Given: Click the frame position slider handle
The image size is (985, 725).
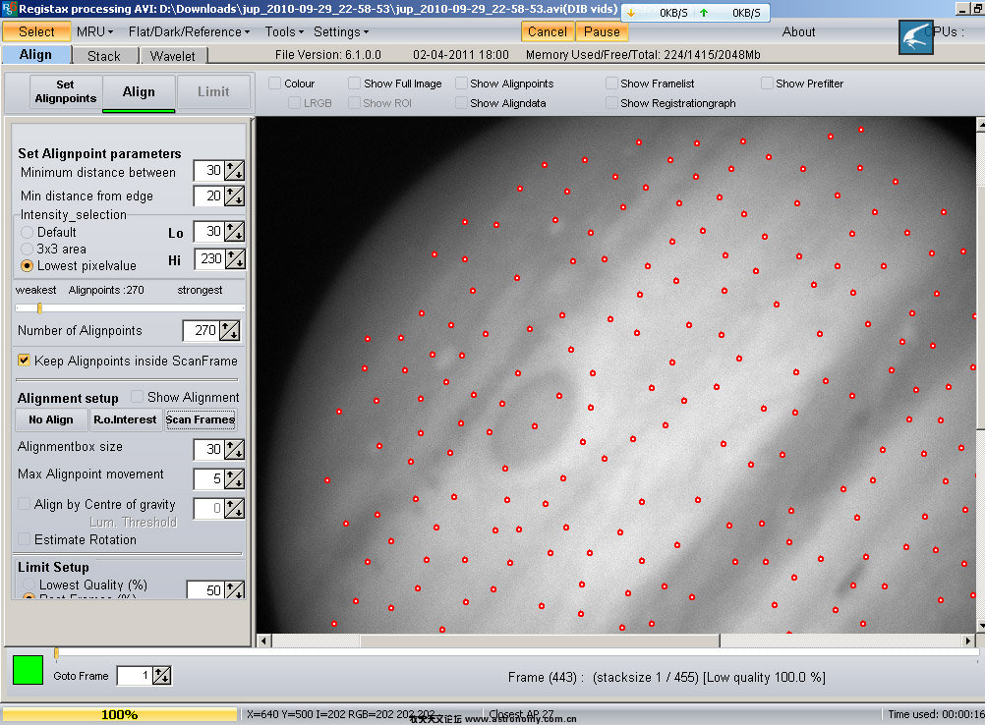Looking at the screenshot, I should (x=56, y=654).
